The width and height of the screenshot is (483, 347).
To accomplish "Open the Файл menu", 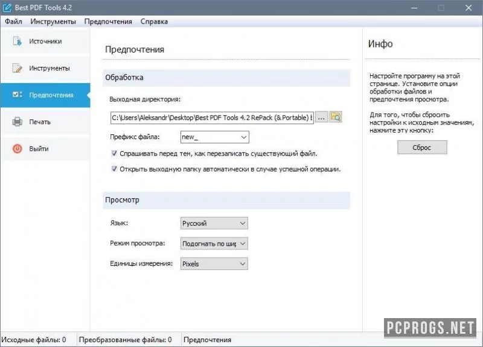I will click(13, 22).
